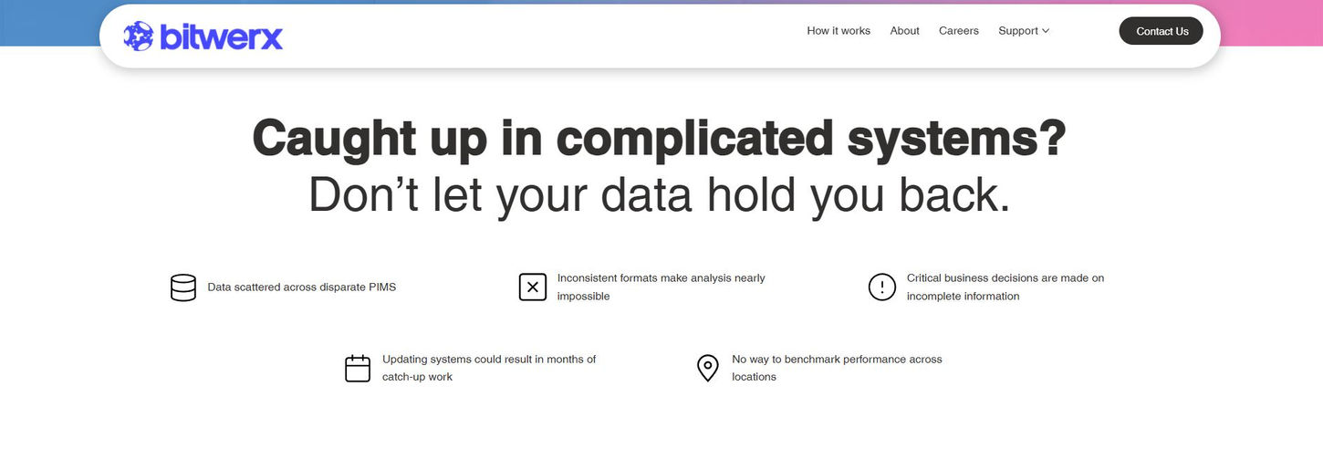Expand the Support dropdown chevron
Image resolution: width=1323 pixels, height=449 pixels.
pyautogui.click(x=1046, y=31)
